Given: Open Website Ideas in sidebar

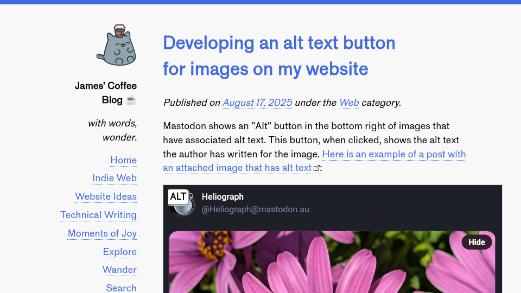Looking at the screenshot, I should 106,196.
